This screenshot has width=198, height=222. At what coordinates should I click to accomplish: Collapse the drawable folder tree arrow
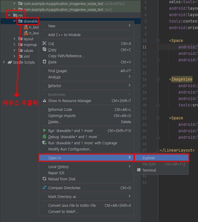click(x=14, y=21)
